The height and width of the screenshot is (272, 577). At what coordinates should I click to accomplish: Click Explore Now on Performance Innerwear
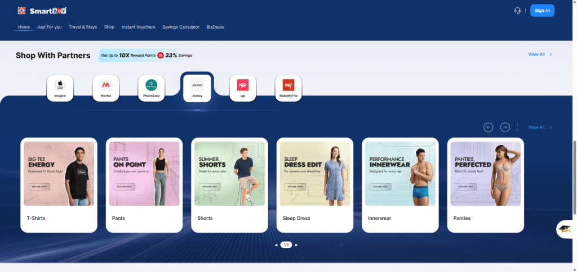380,187
